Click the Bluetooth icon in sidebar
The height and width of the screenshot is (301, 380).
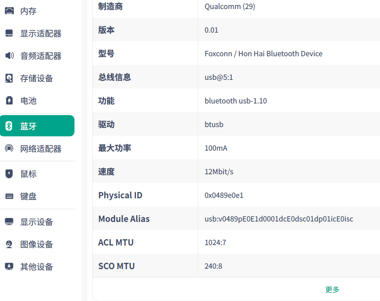[x=9, y=126]
